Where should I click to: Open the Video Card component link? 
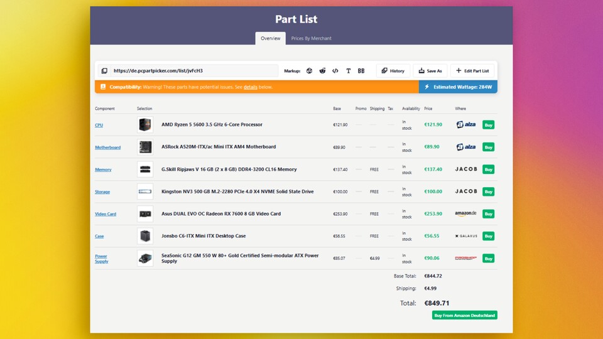[x=106, y=214]
